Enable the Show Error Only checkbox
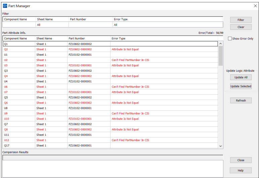This screenshot has height=178, width=259. (230, 39)
